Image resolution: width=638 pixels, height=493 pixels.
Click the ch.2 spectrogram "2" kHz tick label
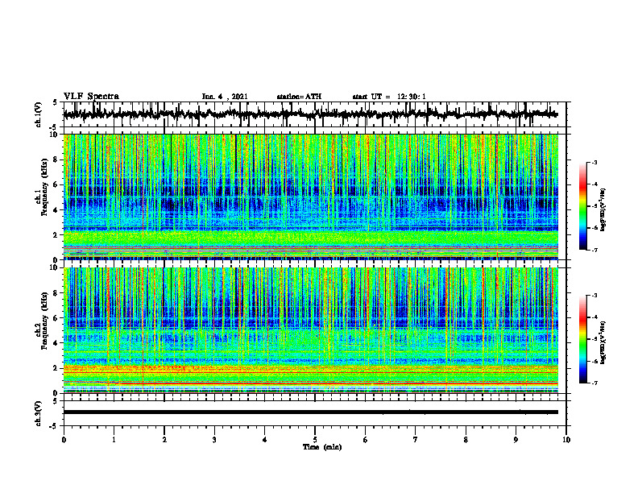tap(56, 368)
